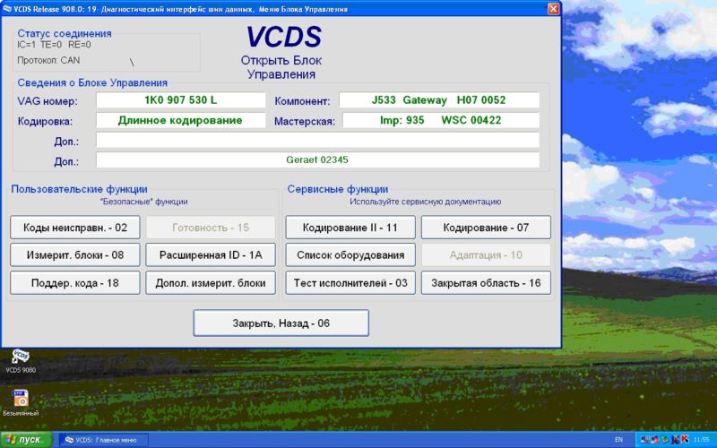717x448 pixels.
Task: Click the Статус соединения label
Action: (x=65, y=33)
